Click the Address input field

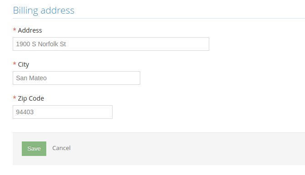111,44
